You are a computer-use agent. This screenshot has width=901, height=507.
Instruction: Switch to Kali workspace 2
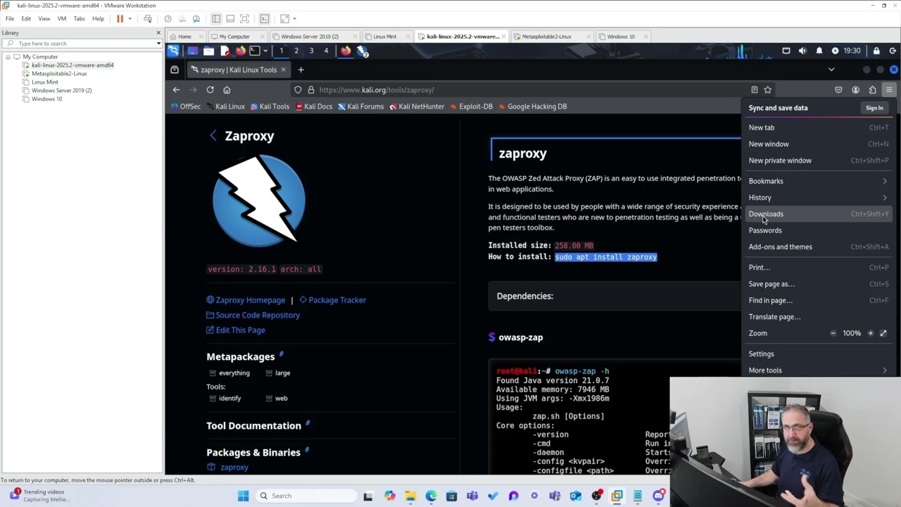click(296, 51)
